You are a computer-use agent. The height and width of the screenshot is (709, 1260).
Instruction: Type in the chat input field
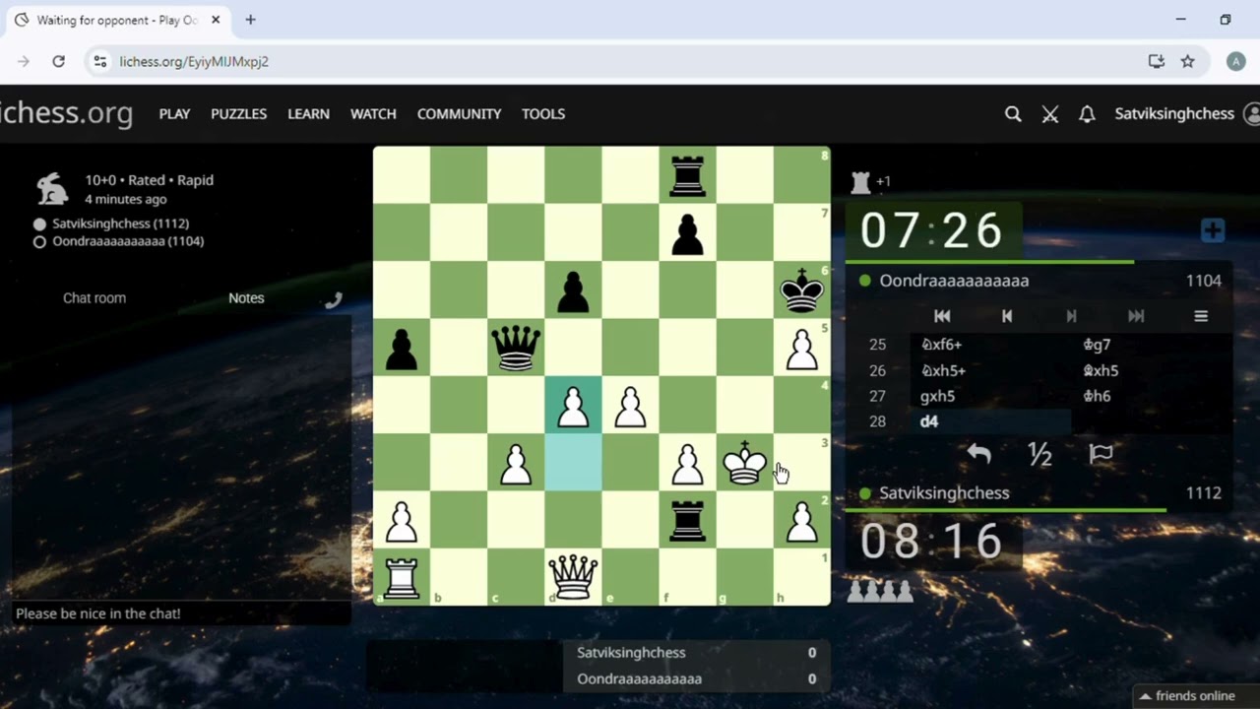[181, 613]
